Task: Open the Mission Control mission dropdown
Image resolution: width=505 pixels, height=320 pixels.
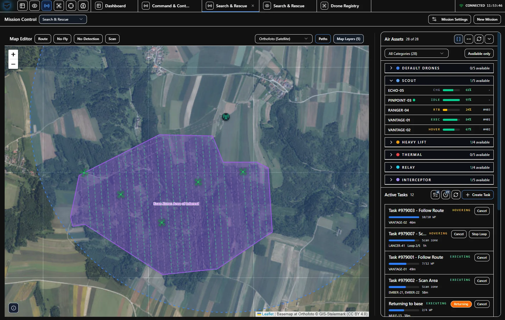Action: tap(63, 19)
